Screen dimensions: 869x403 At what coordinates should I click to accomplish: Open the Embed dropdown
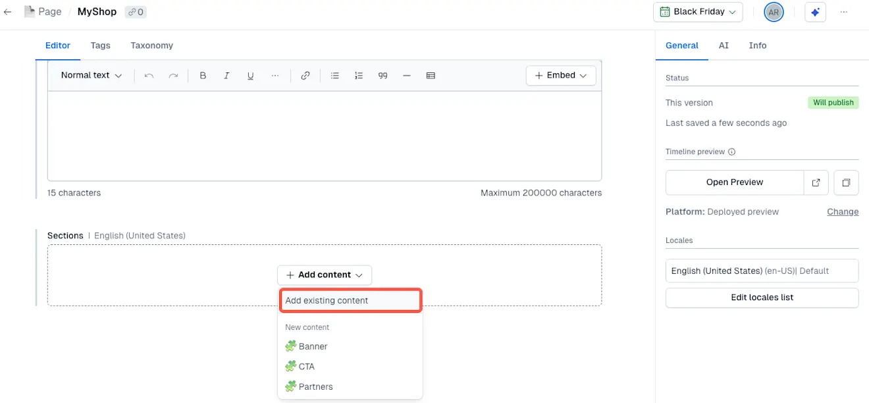(561, 76)
